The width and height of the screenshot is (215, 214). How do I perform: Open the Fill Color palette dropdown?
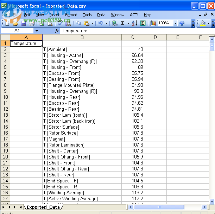[208, 24]
